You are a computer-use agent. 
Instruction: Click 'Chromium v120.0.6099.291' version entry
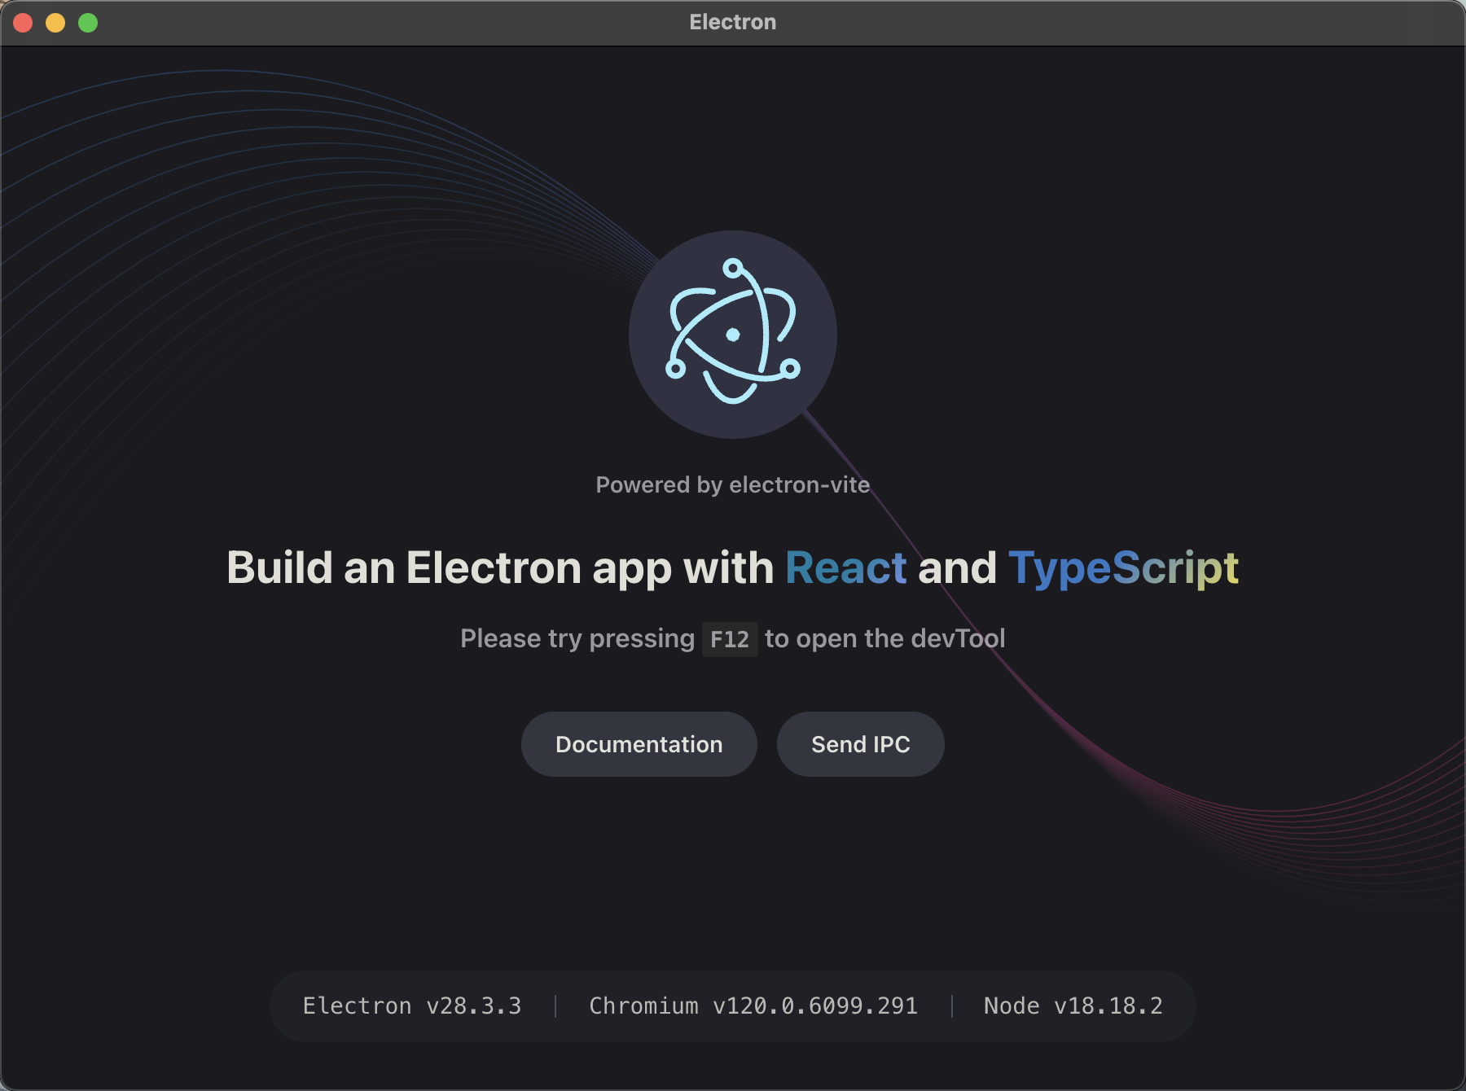tap(753, 1006)
